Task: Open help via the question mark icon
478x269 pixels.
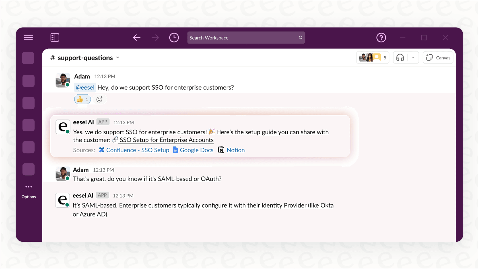Action: (381, 37)
